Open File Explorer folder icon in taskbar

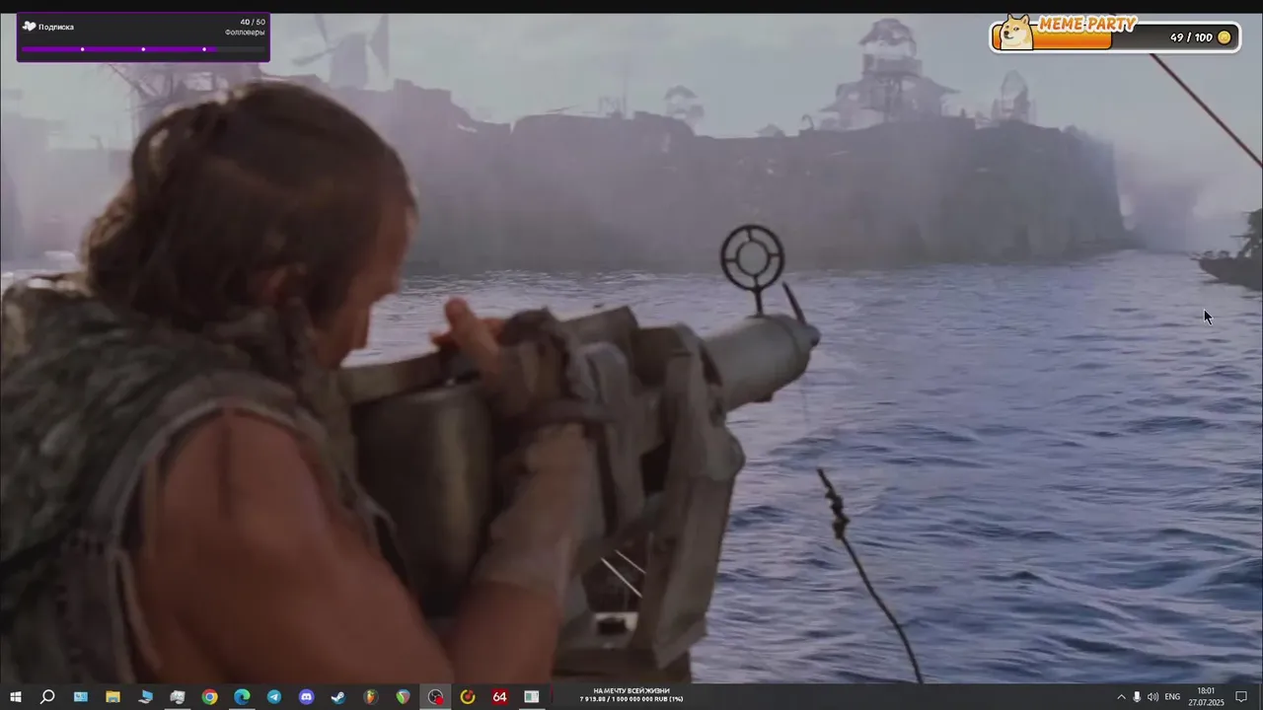click(x=112, y=697)
